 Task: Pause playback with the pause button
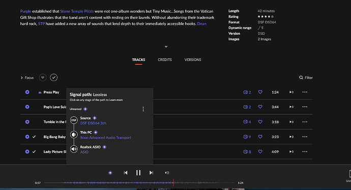pyautogui.click(x=138, y=173)
